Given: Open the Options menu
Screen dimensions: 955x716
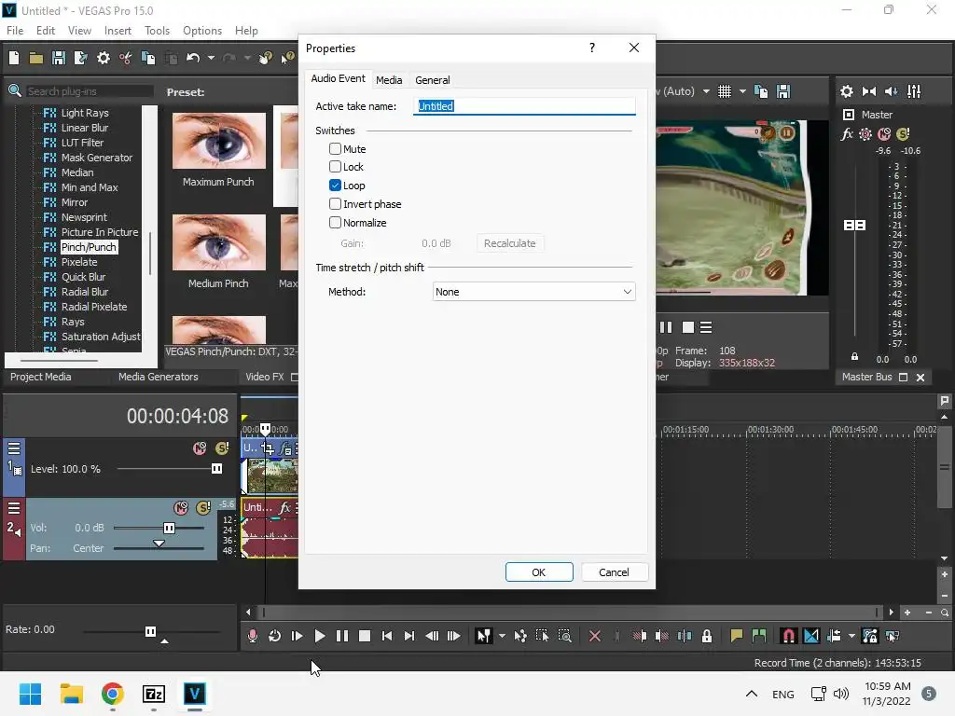Looking at the screenshot, I should [202, 31].
